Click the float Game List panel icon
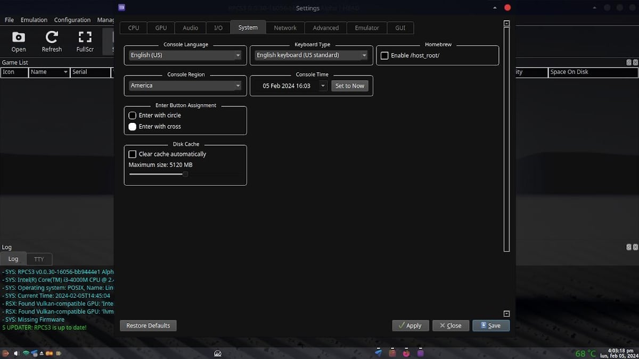 (x=628, y=62)
